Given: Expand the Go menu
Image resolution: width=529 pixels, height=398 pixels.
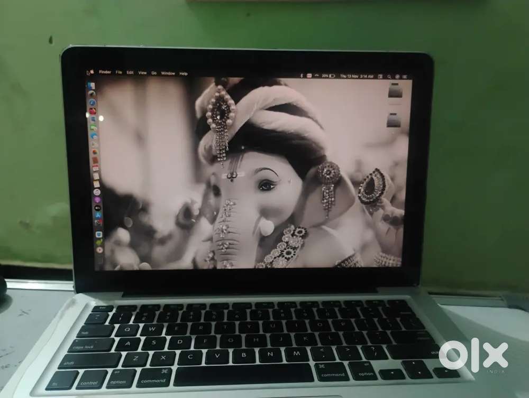Looking at the screenshot, I should 154,73.
